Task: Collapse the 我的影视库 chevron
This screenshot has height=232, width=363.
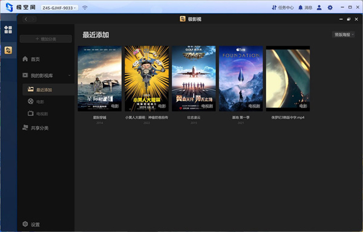Action: pos(69,76)
